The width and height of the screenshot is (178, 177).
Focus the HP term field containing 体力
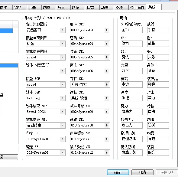(132, 44)
